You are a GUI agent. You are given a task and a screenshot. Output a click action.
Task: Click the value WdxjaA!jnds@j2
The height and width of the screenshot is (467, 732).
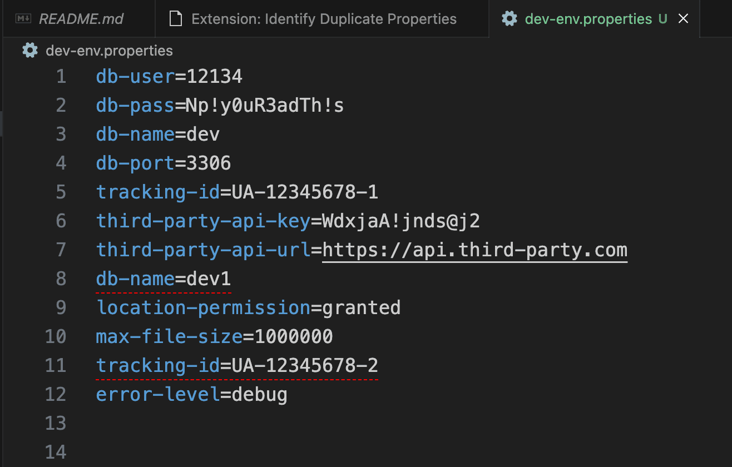401,221
